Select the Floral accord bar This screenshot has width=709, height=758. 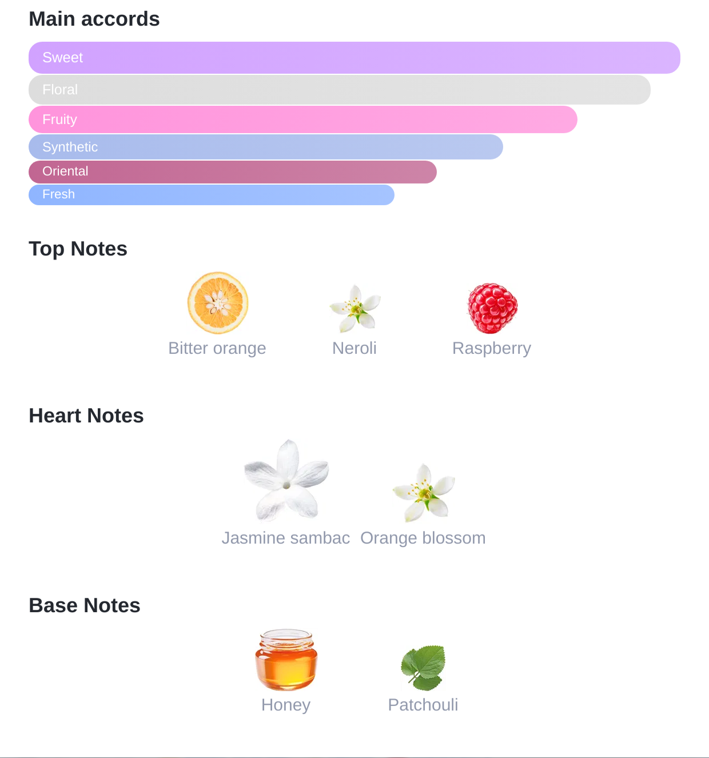coord(339,90)
